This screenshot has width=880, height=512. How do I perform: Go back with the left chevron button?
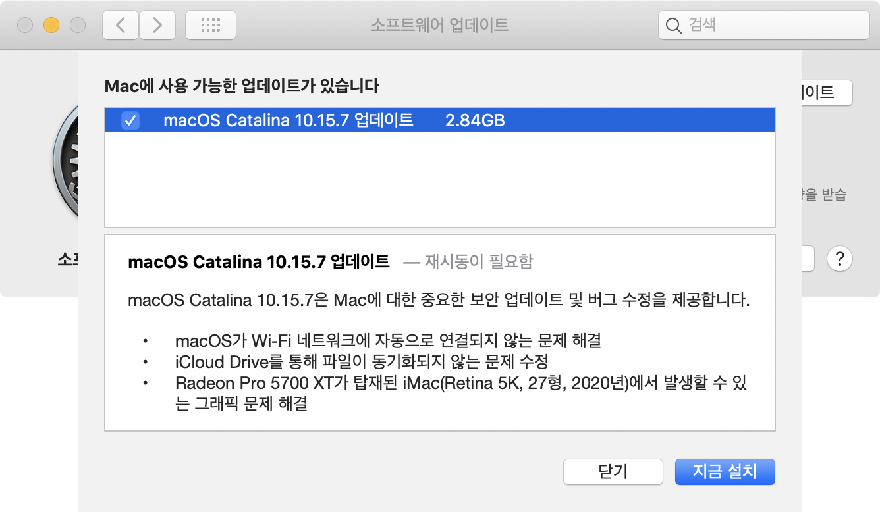pyautogui.click(x=121, y=25)
